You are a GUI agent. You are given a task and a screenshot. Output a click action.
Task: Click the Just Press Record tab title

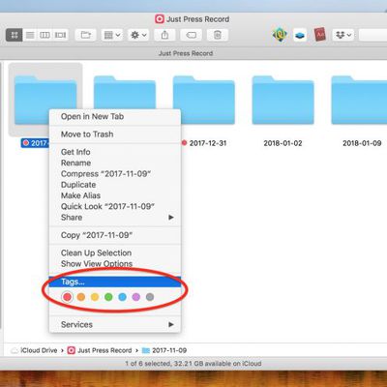(x=186, y=53)
